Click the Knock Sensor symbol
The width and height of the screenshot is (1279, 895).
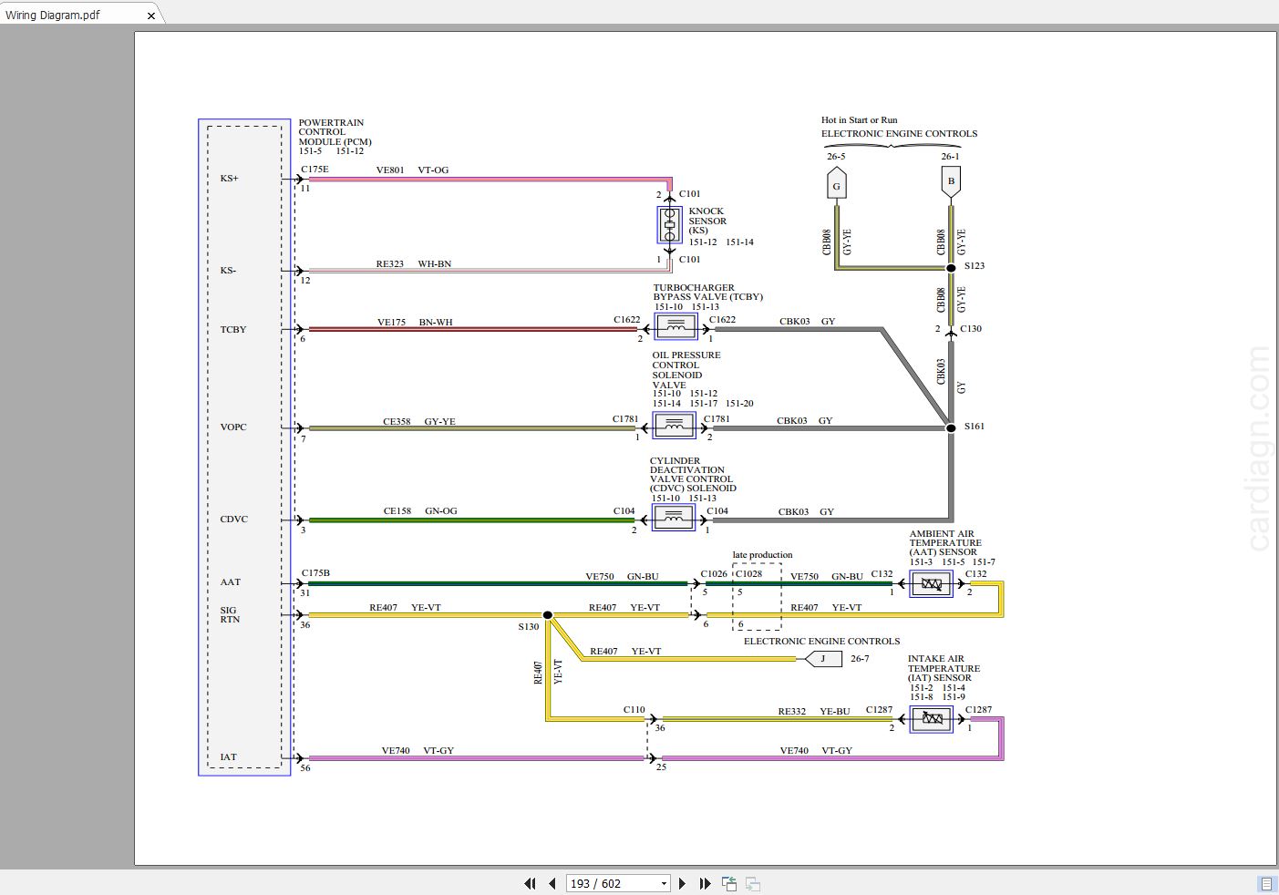pyautogui.click(x=670, y=224)
